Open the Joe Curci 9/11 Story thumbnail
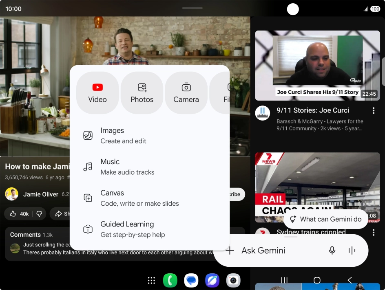 coord(317,66)
